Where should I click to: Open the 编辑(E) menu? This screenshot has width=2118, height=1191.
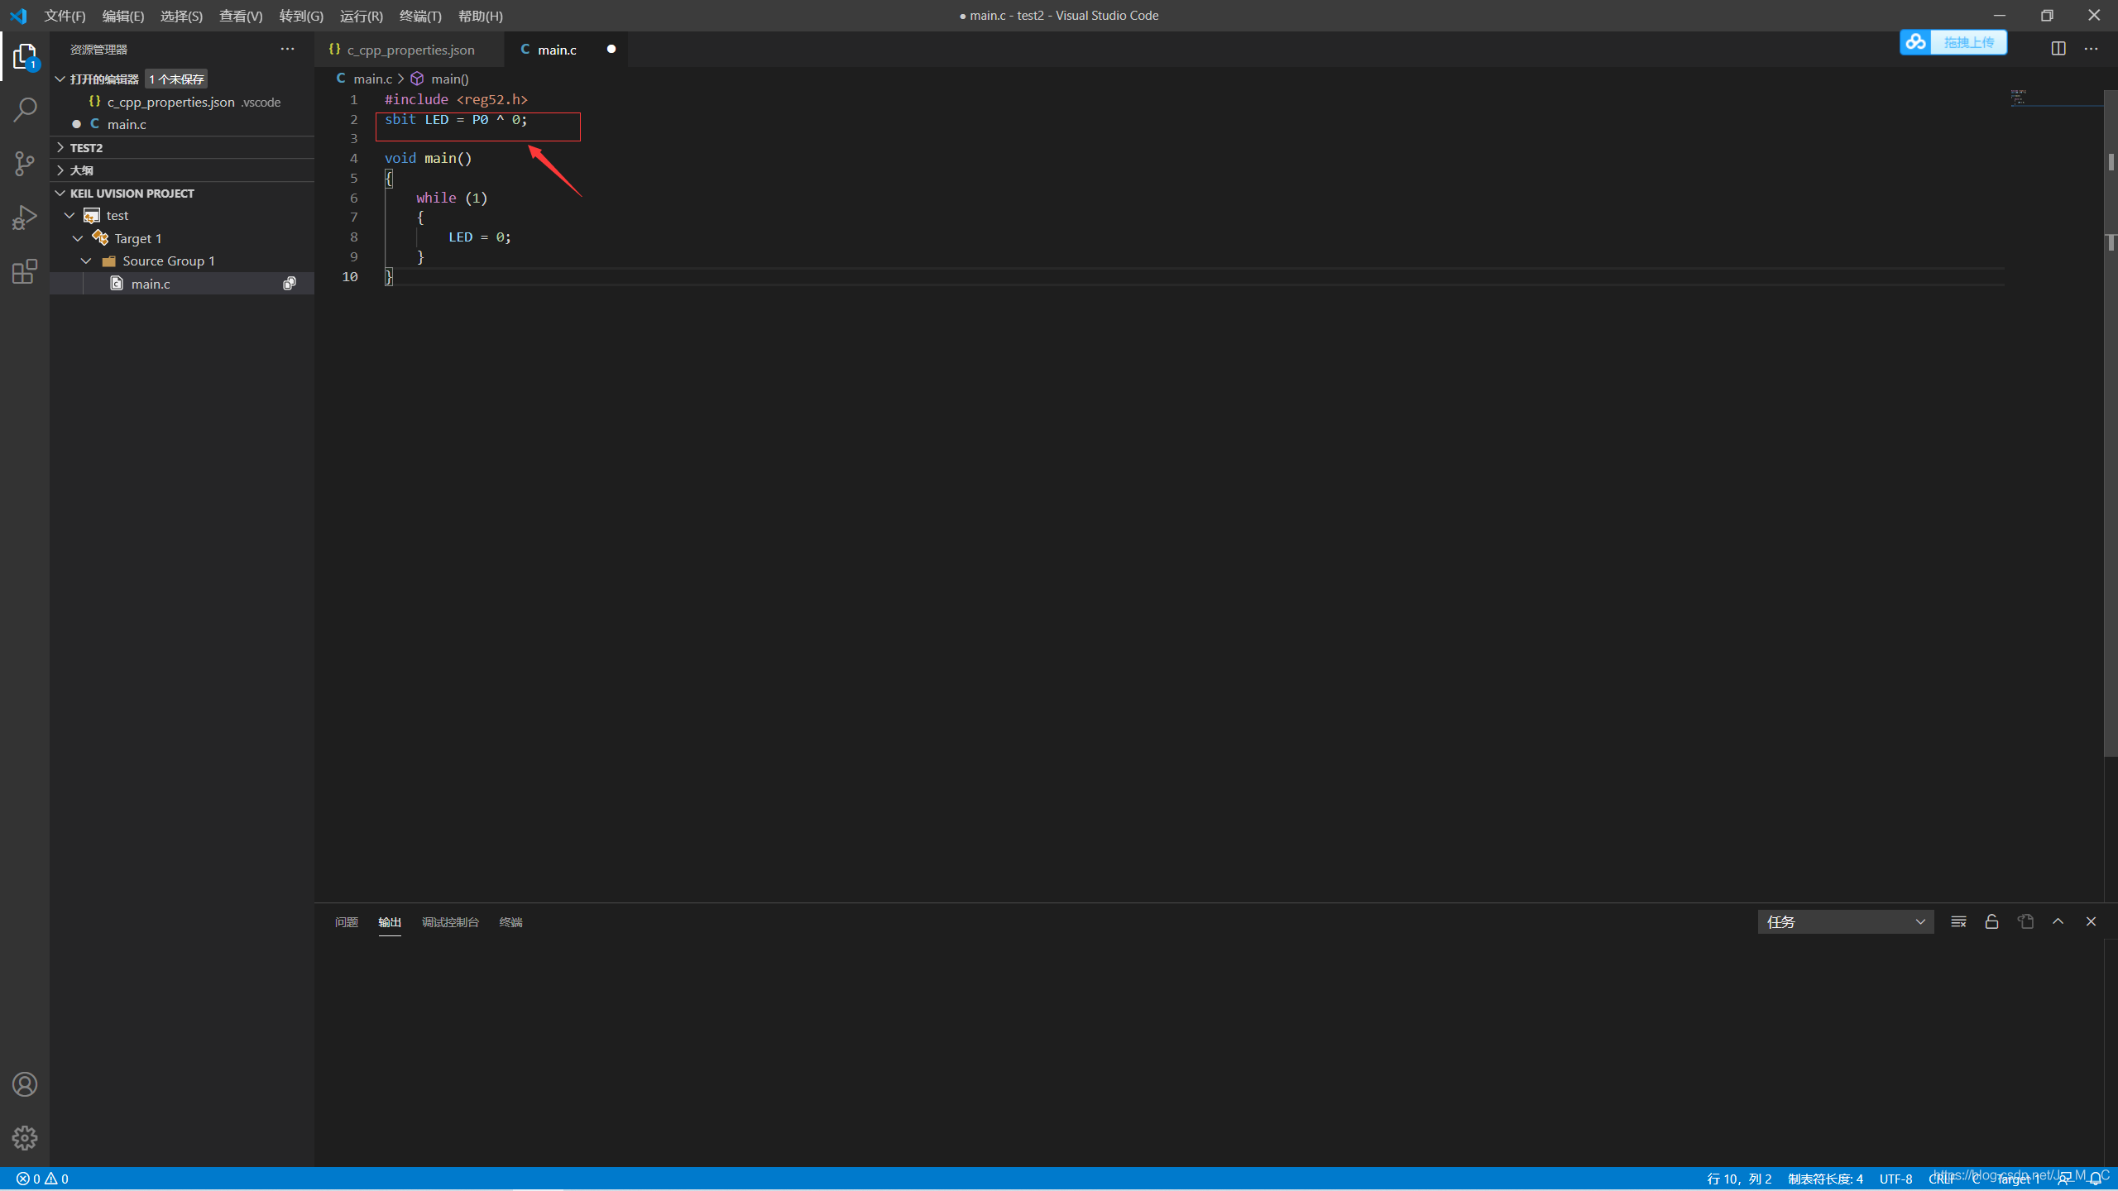[123, 16]
